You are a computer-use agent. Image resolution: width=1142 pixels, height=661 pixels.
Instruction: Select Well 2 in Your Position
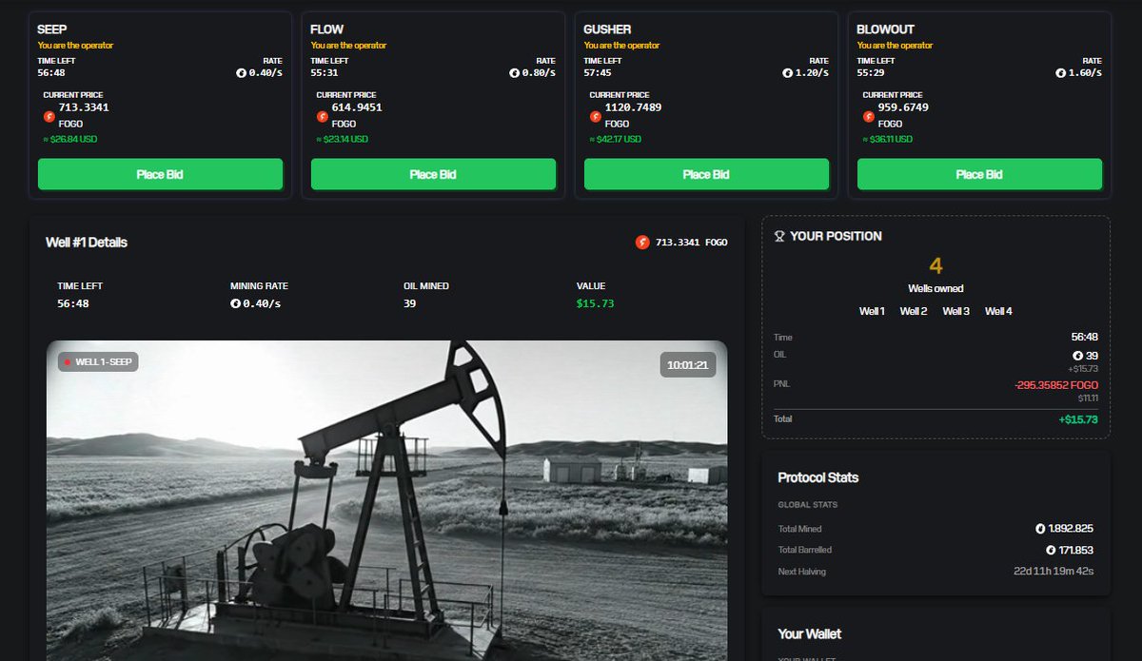914,311
